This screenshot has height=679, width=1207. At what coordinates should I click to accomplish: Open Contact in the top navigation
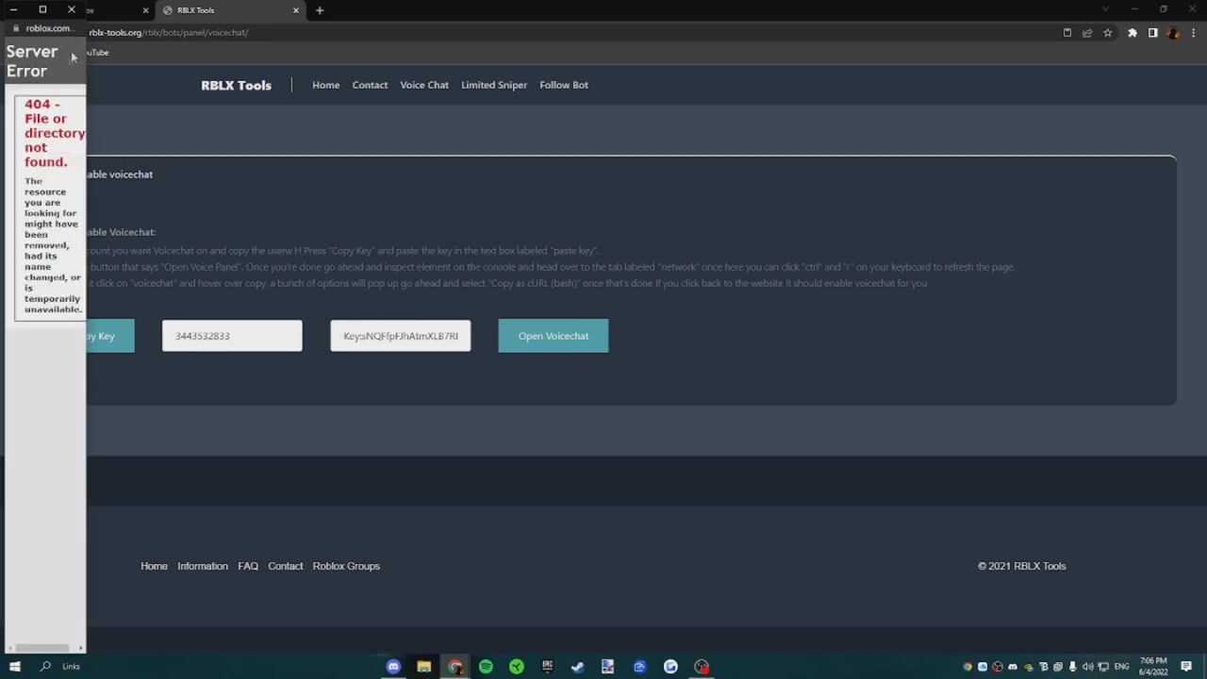tap(370, 85)
